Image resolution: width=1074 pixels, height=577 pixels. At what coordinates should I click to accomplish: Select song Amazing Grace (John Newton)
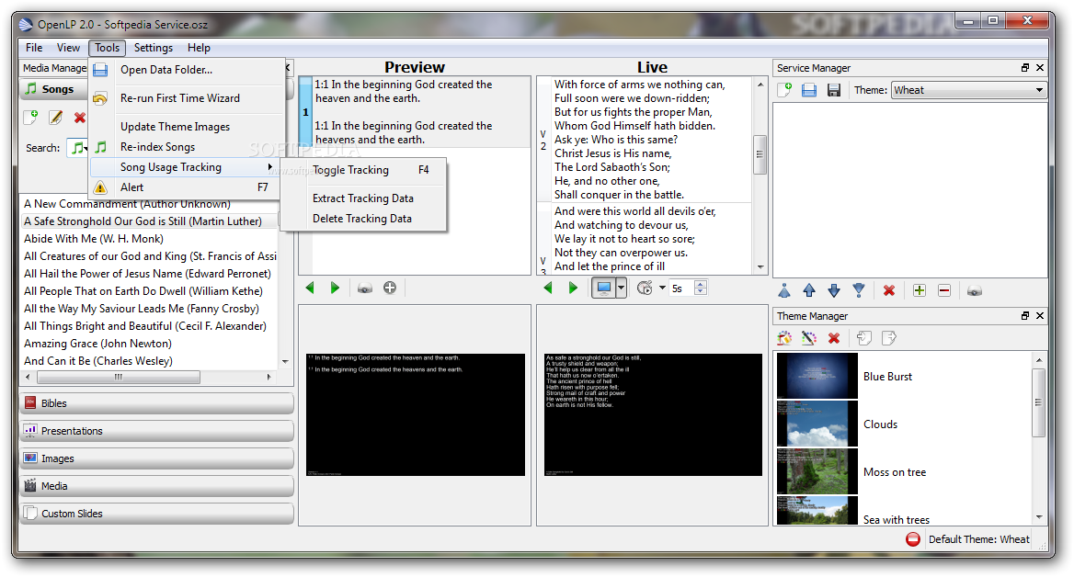point(98,344)
